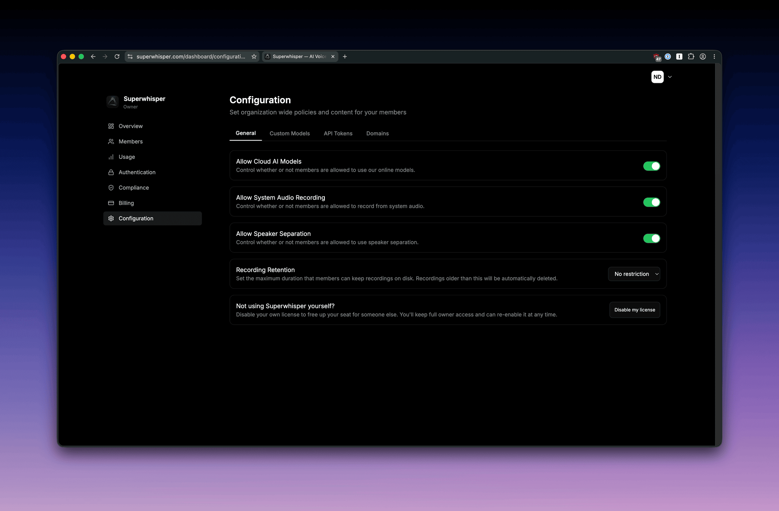Click the Allow System Audio Recording title
The height and width of the screenshot is (511, 779).
point(281,198)
